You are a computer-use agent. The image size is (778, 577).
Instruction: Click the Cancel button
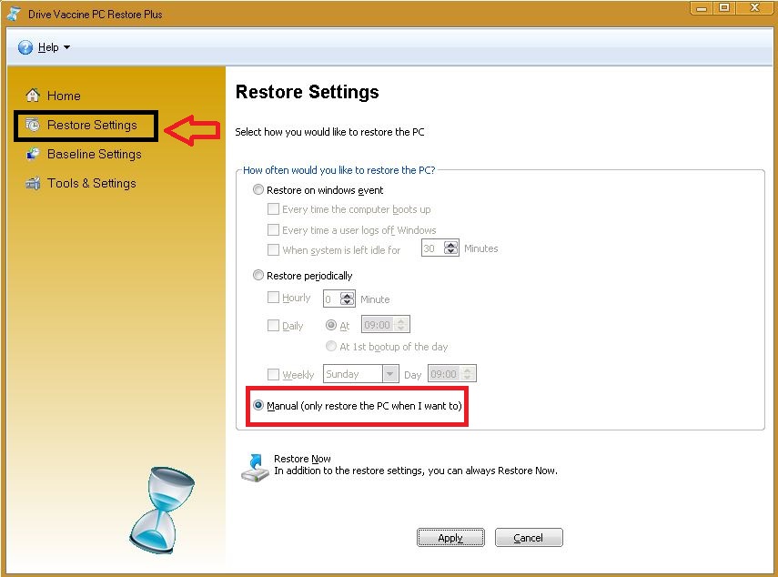529,537
